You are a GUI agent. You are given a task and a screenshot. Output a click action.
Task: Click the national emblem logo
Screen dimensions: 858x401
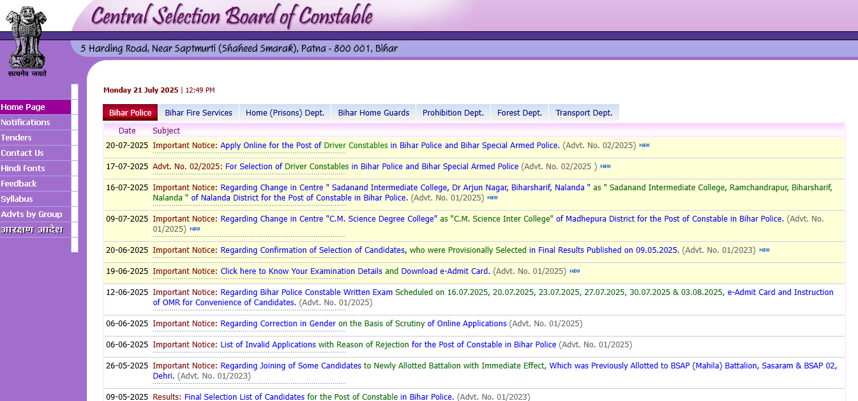click(26, 37)
